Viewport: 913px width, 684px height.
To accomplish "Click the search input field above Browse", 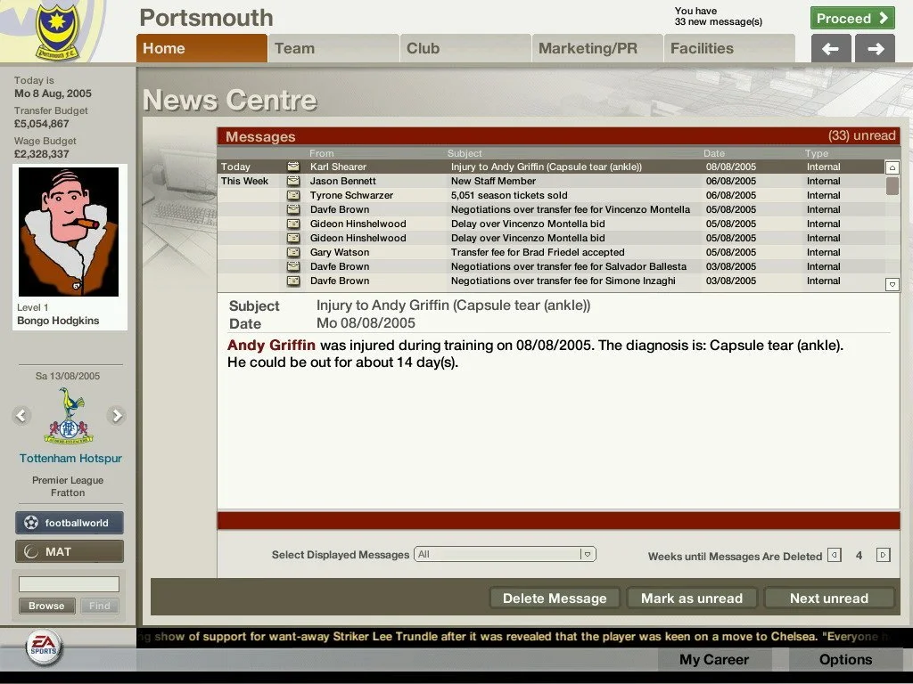I will (69, 584).
